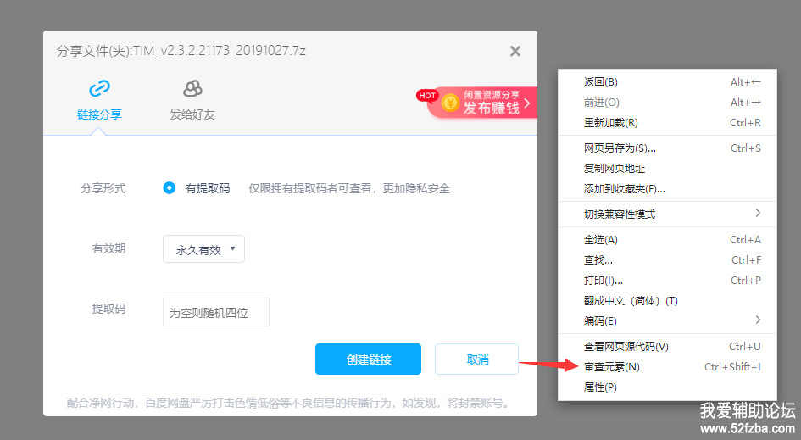The height and width of the screenshot is (440, 801).
Task: Click the 创建链接 button
Action: [x=369, y=359]
